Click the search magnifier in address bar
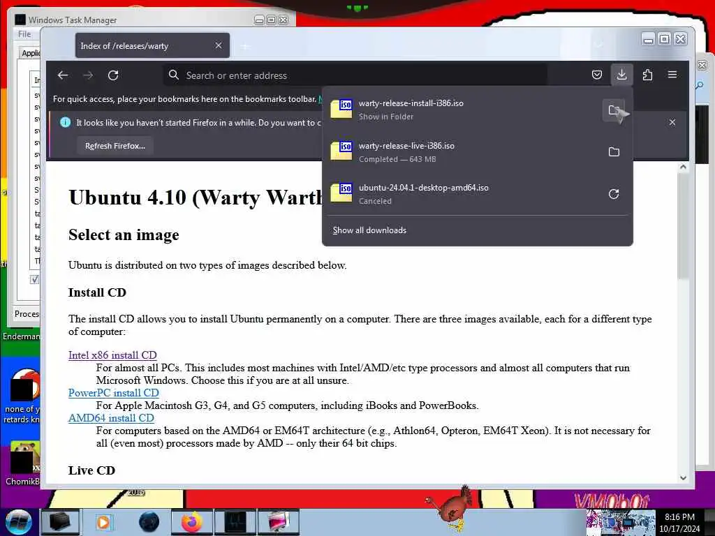The height and width of the screenshot is (536, 715). tap(174, 75)
